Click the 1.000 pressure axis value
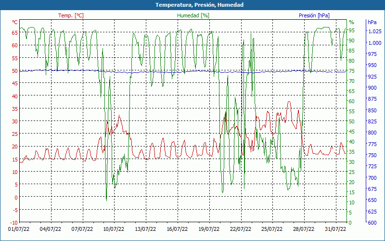Viewport: 385px width, 241px height. click(x=375, y=43)
